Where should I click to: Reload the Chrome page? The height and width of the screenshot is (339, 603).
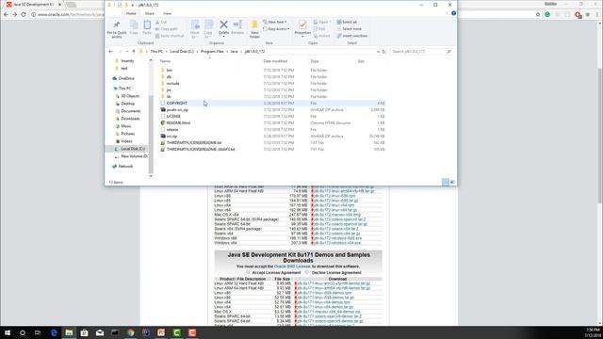tap(24, 14)
